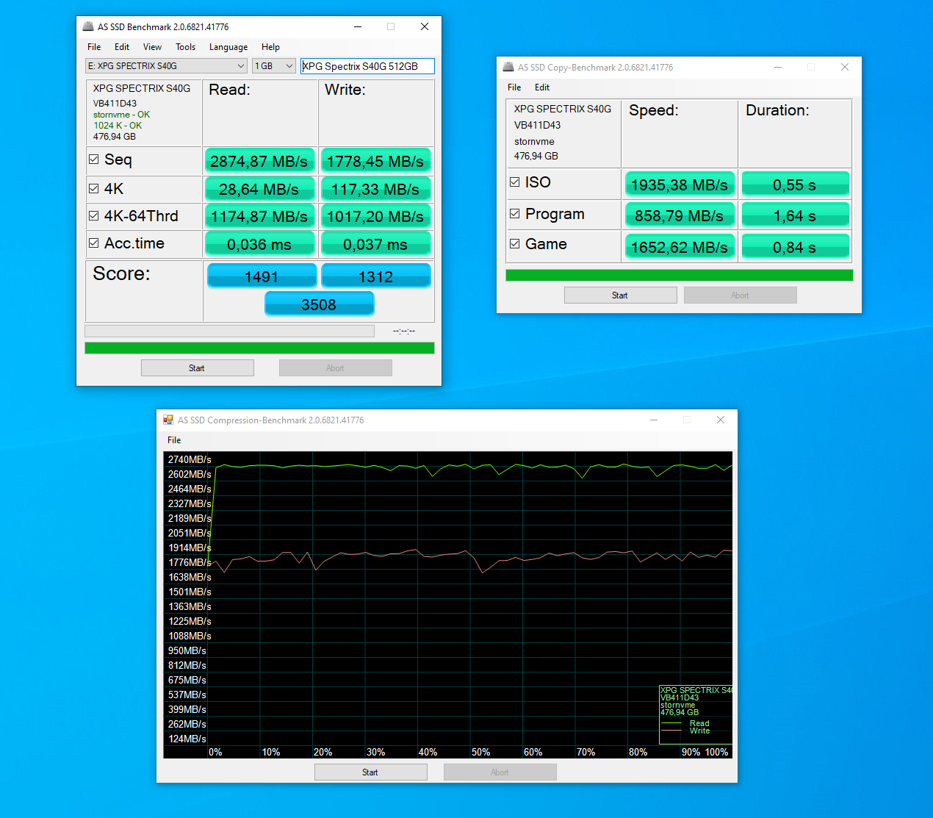Image resolution: width=933 pixels, height=818 pixels.
Task: Open the Tools menu
Action: click(185, 47)
